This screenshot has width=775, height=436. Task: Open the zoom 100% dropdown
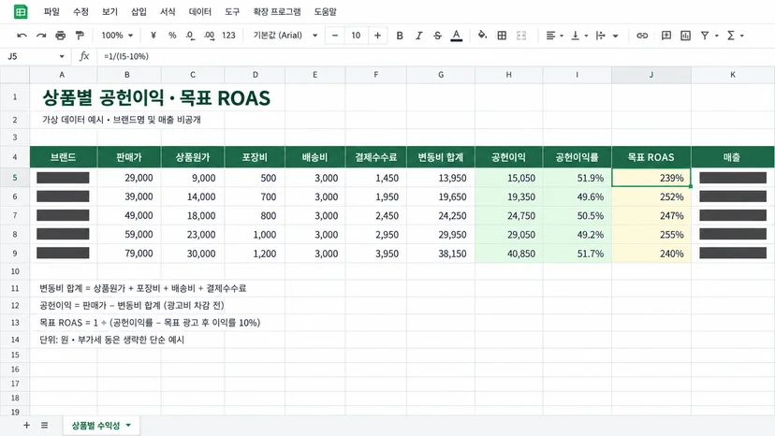point(117,36)
